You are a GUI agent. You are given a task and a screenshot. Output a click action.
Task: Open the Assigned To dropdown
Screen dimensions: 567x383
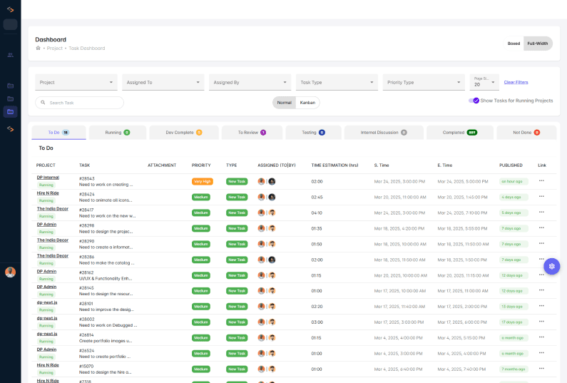[x=163, y=83]
